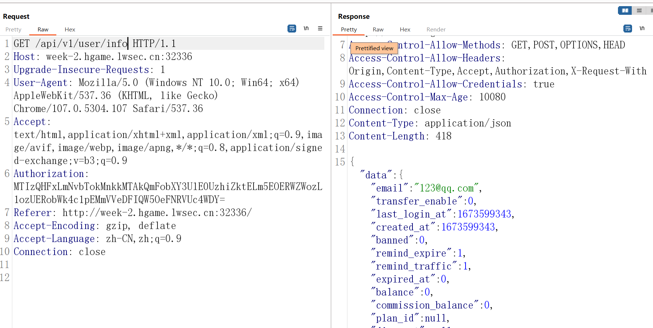Screen dimensions: 653x328
Task: Click the 'User-Agent' header name
Action: click(x=40, y=83)
